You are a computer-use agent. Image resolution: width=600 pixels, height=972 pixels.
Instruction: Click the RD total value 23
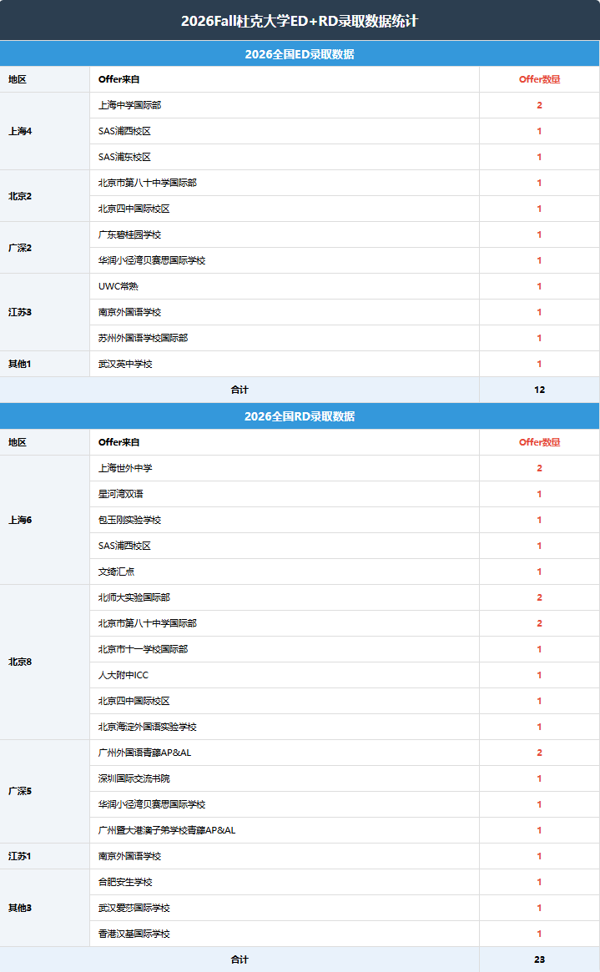pyautogui.click(x=539, y=959)
